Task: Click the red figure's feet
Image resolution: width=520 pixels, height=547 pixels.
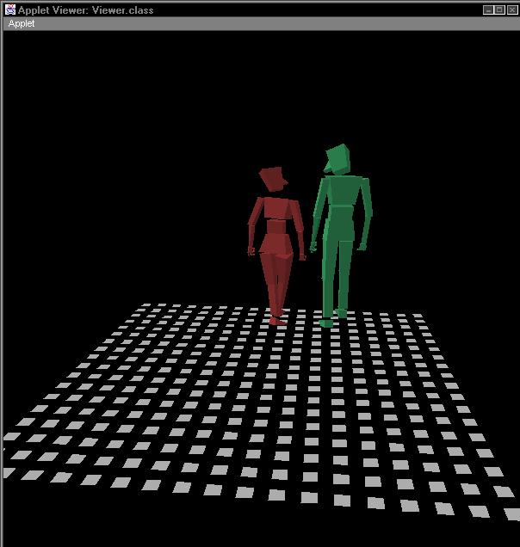Action: pos(275,320)
